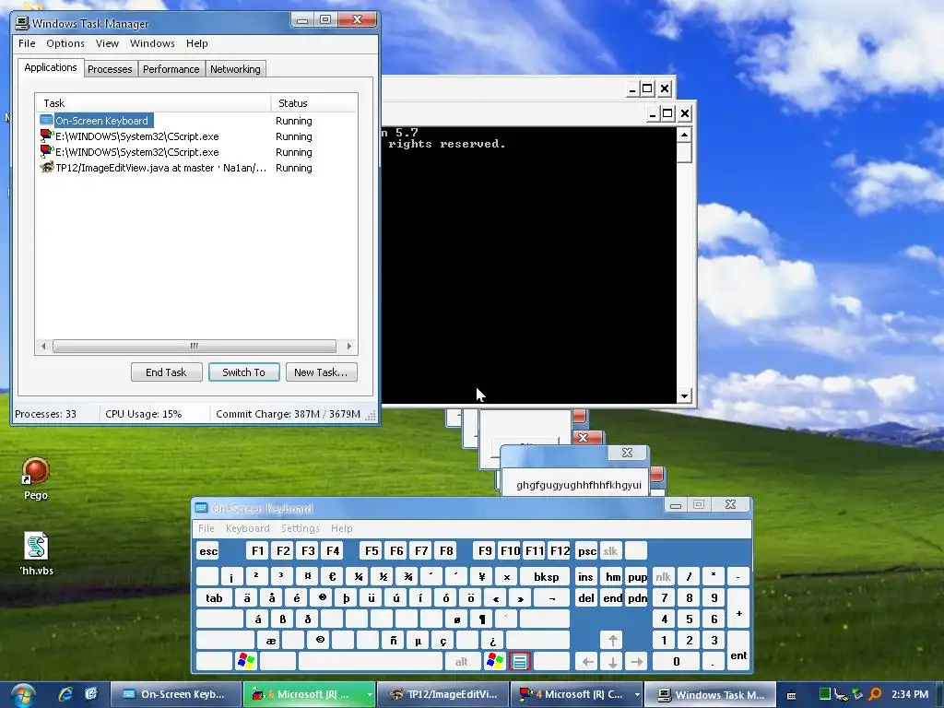The image size is (944, 708).
Task: Click the Switch To button
Action: pos(243,372)
